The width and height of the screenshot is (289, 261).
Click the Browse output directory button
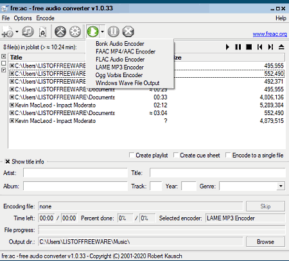point(265,242)
